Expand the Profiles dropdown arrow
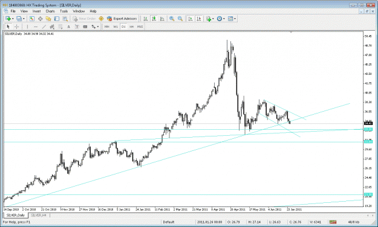This screenshot has height=227, width=378. click(24, 19)
